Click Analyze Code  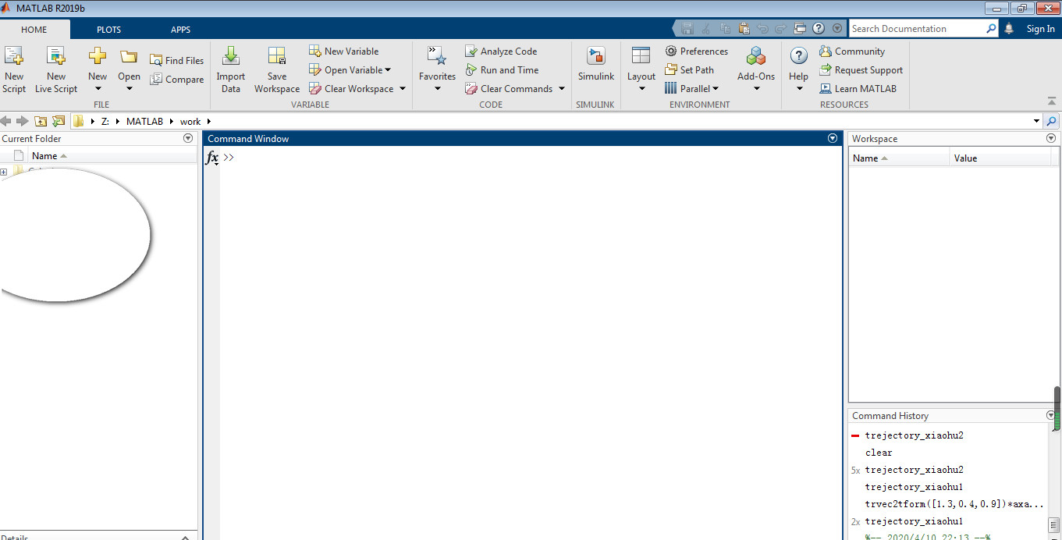(x=501, y=51)
